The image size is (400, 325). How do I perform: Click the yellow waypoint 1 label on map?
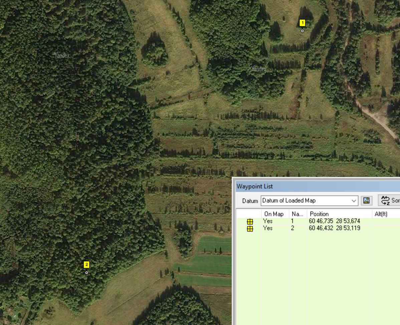pos(302,23)
